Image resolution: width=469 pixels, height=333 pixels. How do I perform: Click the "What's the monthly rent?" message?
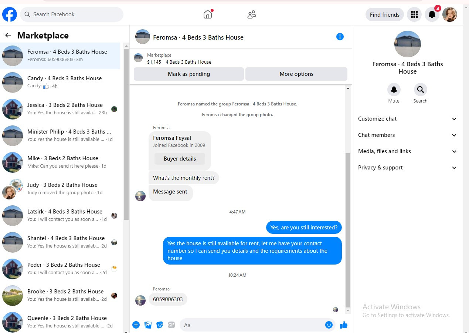coord(184,178)
